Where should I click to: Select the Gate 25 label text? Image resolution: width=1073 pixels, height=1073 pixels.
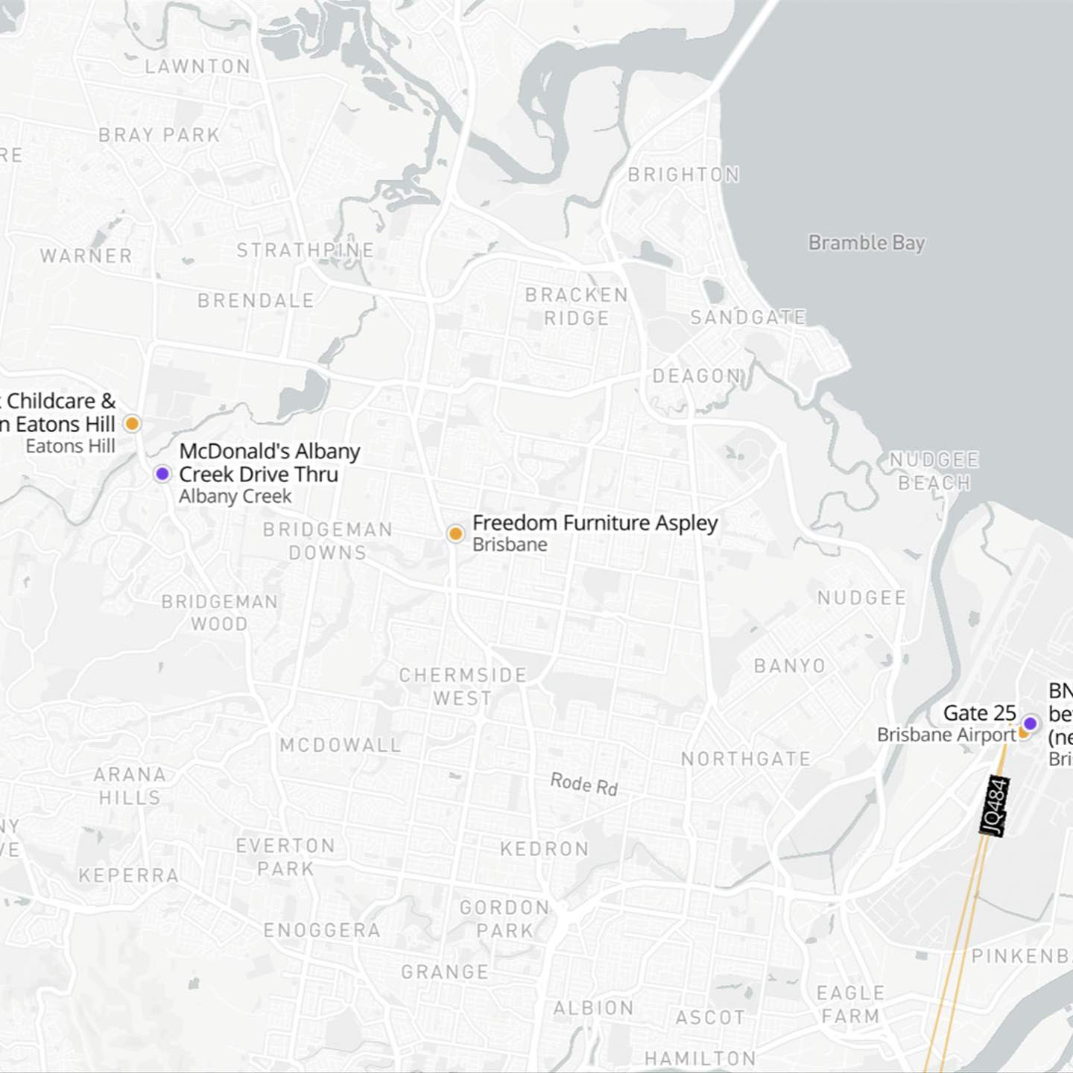coord(981,713)
